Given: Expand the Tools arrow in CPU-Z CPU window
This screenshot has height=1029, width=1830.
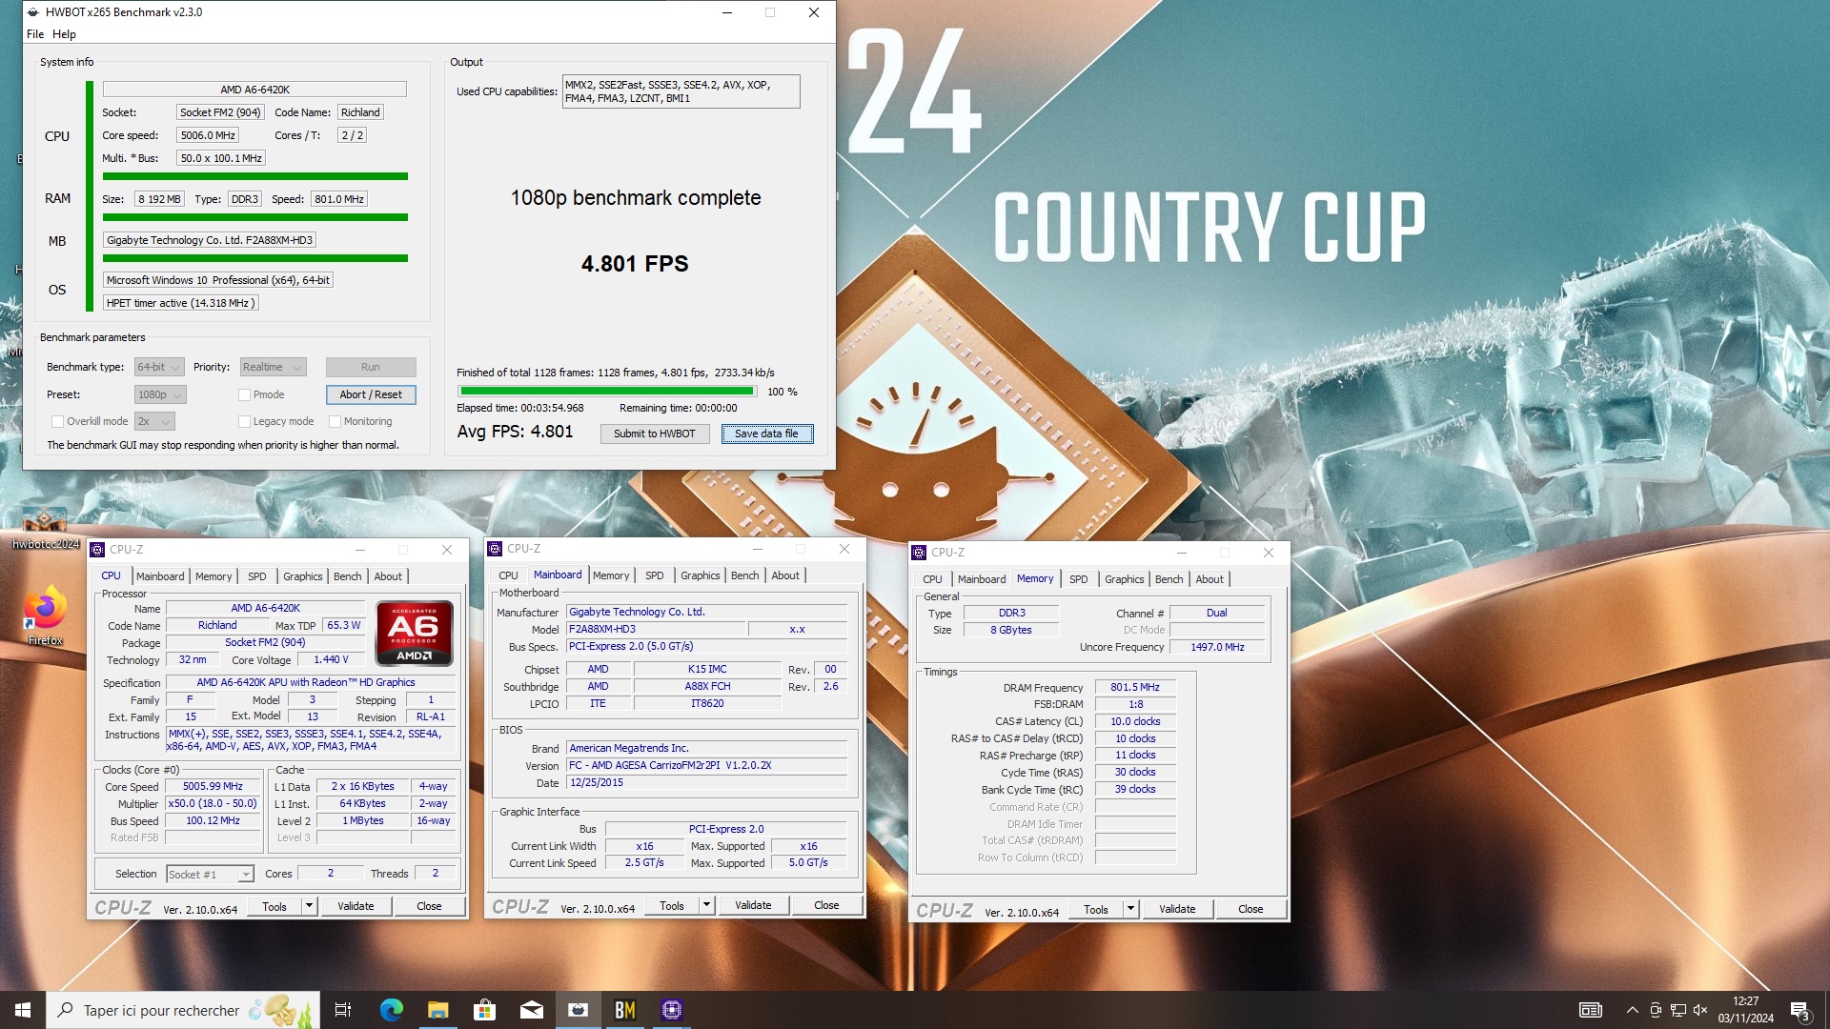Looking at the screenshot, I should 309,906.
